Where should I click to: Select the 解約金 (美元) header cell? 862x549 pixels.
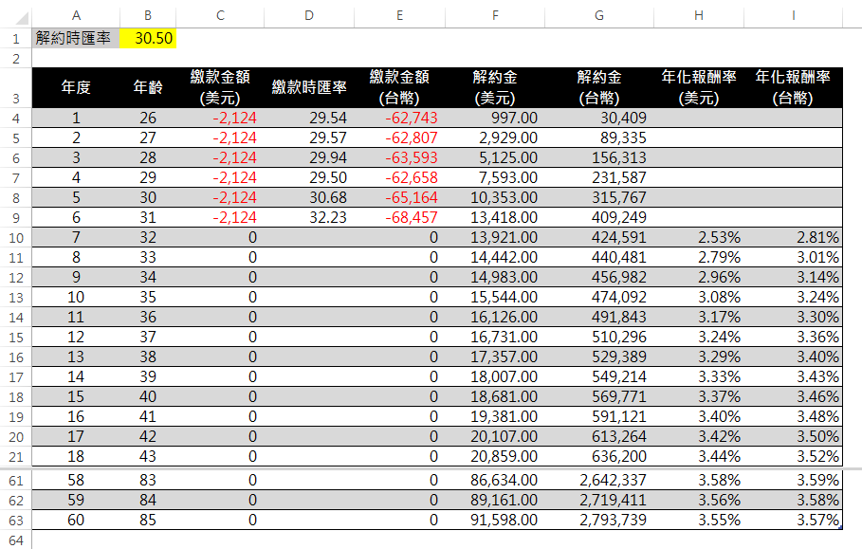(495, 87)
